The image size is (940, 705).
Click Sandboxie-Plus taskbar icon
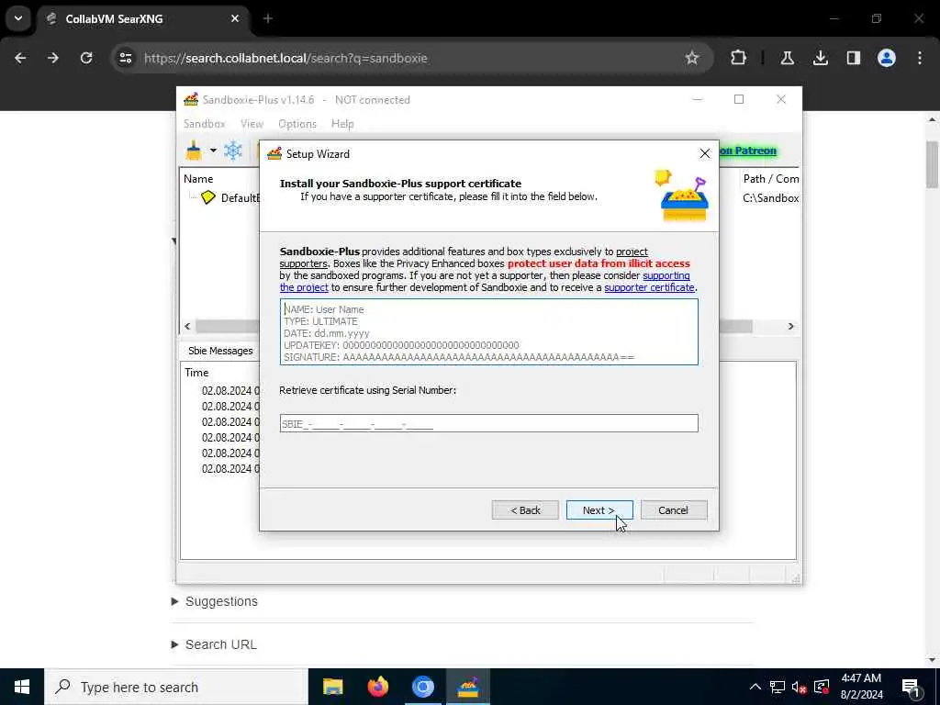[467, 687]
